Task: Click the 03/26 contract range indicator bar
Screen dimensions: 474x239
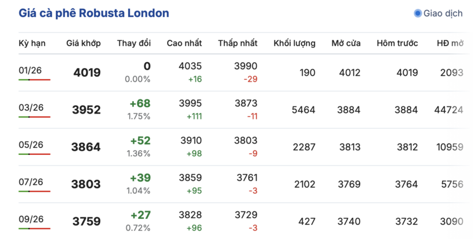Action: tap(34, 117)
